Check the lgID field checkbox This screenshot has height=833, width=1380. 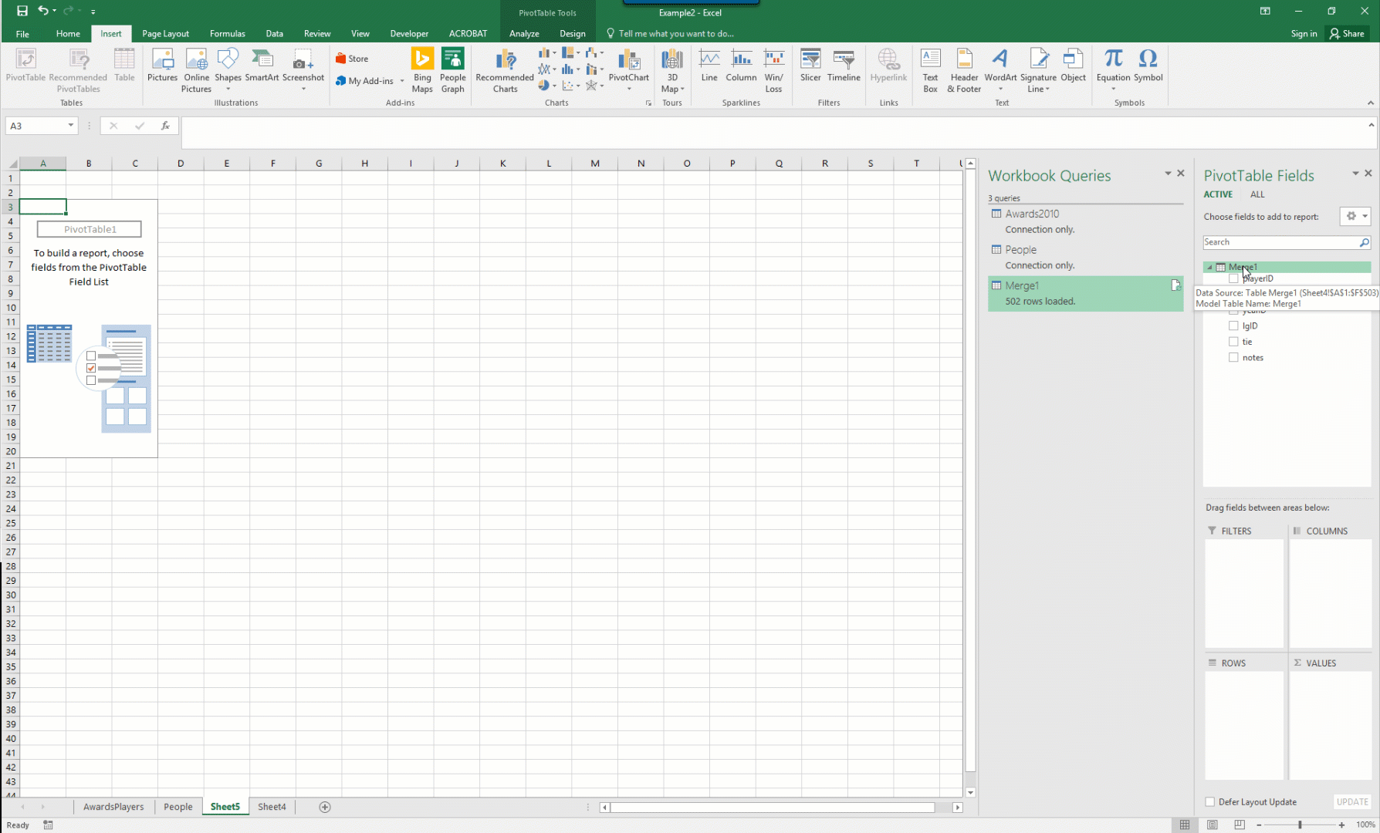click(x=1233, y=325)
